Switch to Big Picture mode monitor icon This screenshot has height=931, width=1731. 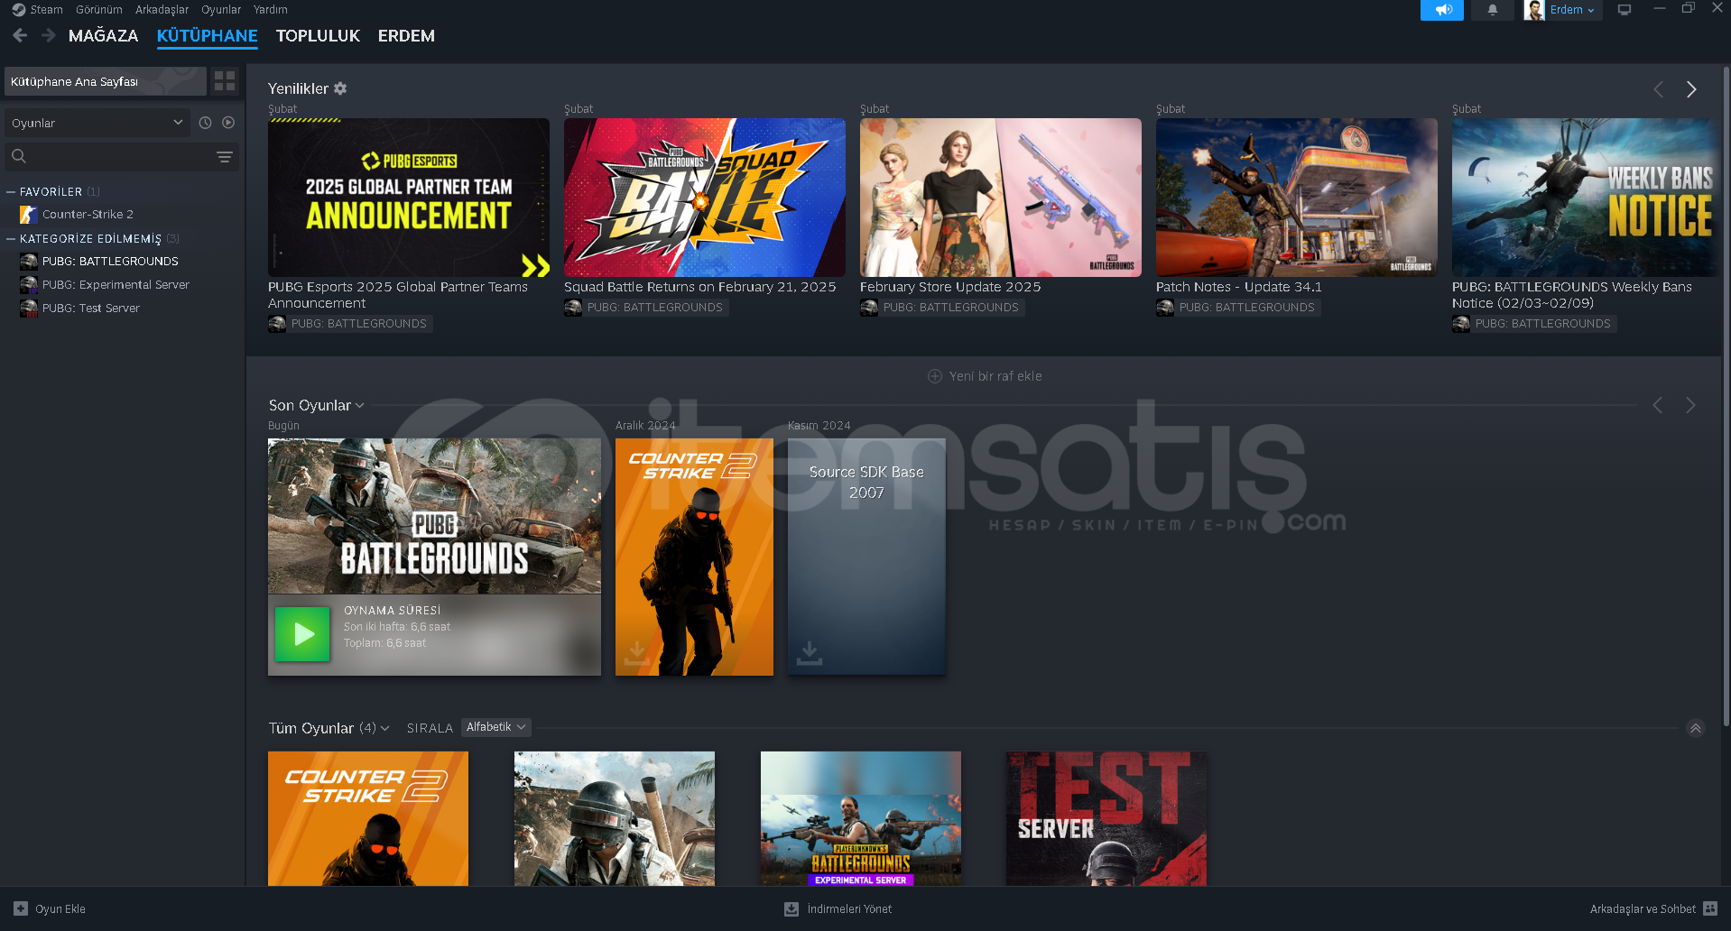(x=1625, y=10)
